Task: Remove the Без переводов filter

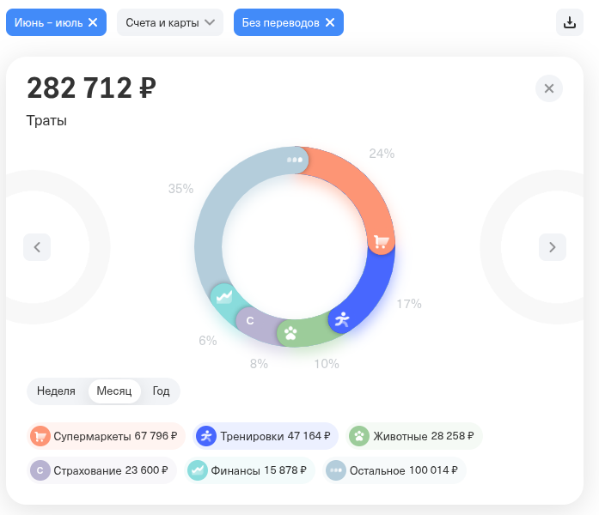Action: (330, 22)
